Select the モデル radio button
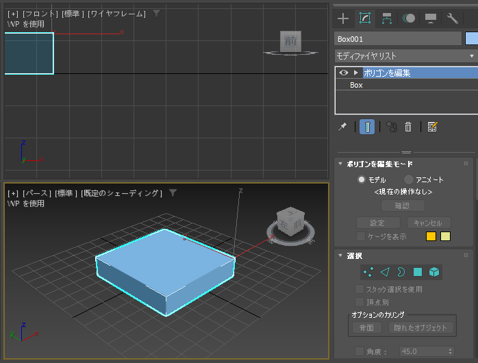The image size is (478, 363). [362, 179]
